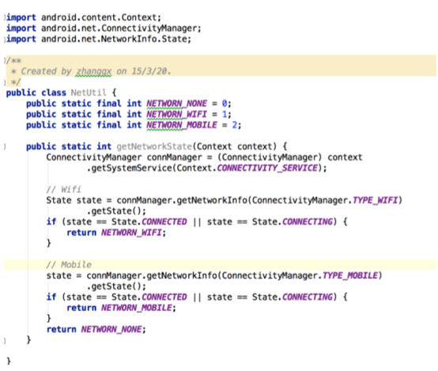Click the NETWORN_WIFI constant declaration
This screenshot has height=371, width=438.
click(177, 114)
